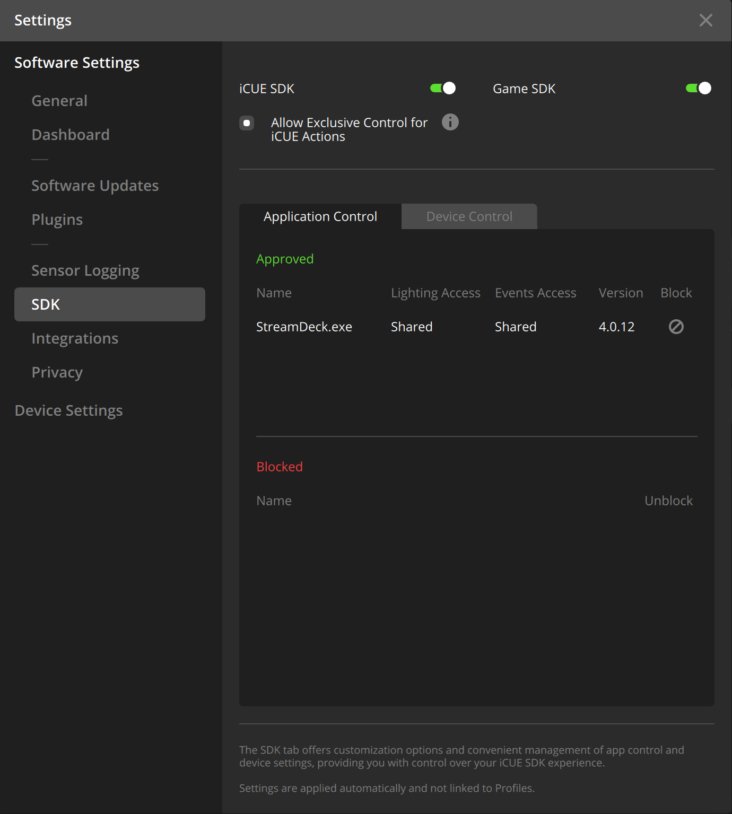Check Allow Exclusive Control for iCUE Actions
Screen dimensions: 732x814
pyautogui.click(x=247, y=123)
